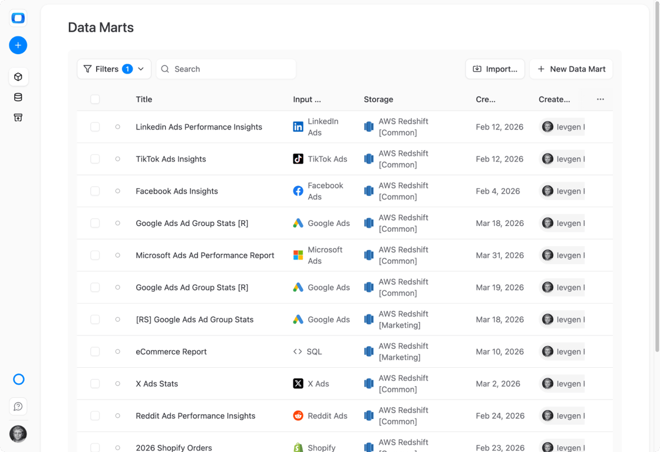Click the page vertical scrollbar
The width and height of the screenshot is (660, 452).
tap(657, 177)
